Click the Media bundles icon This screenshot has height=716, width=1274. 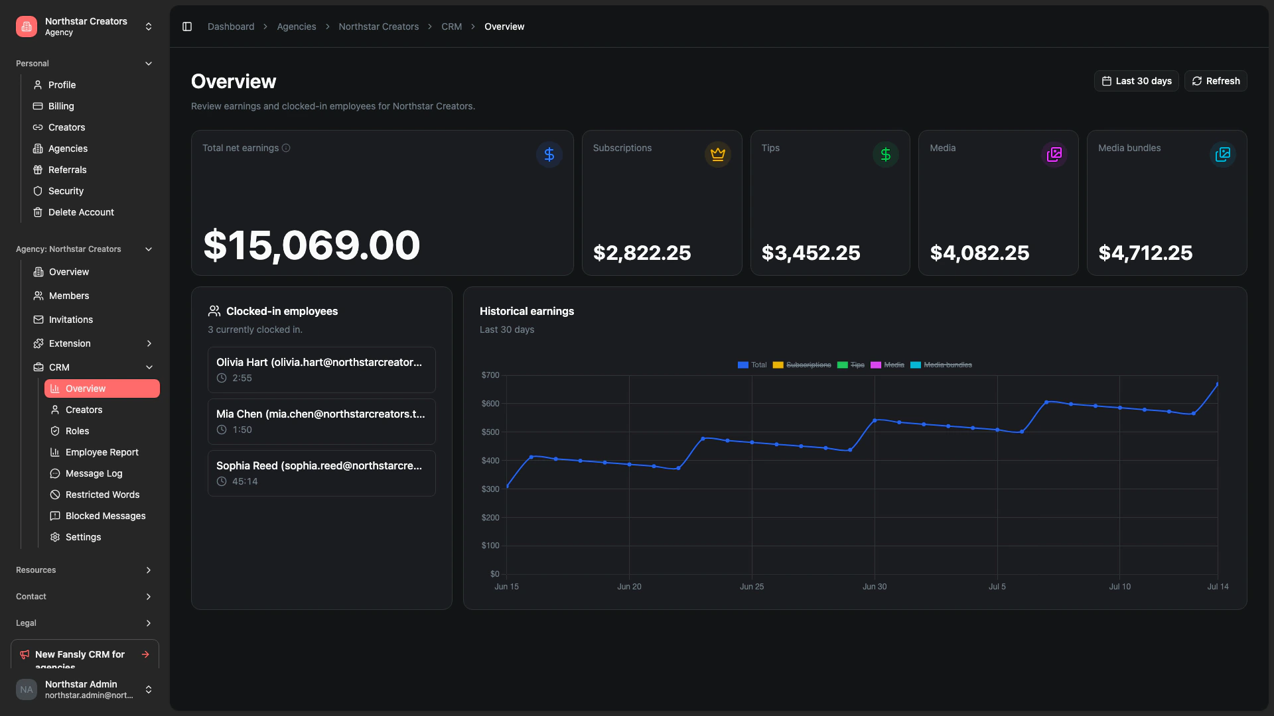click(x=1223, y=154)
